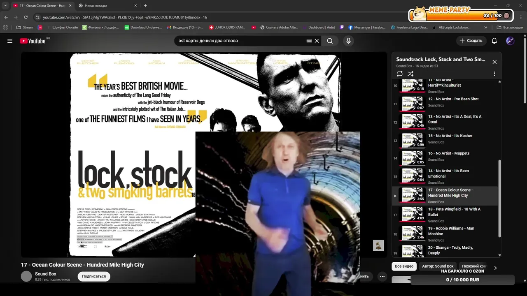
Task: Play 14 - No Artist - It's Been Emotional
Action: (445, 176)
